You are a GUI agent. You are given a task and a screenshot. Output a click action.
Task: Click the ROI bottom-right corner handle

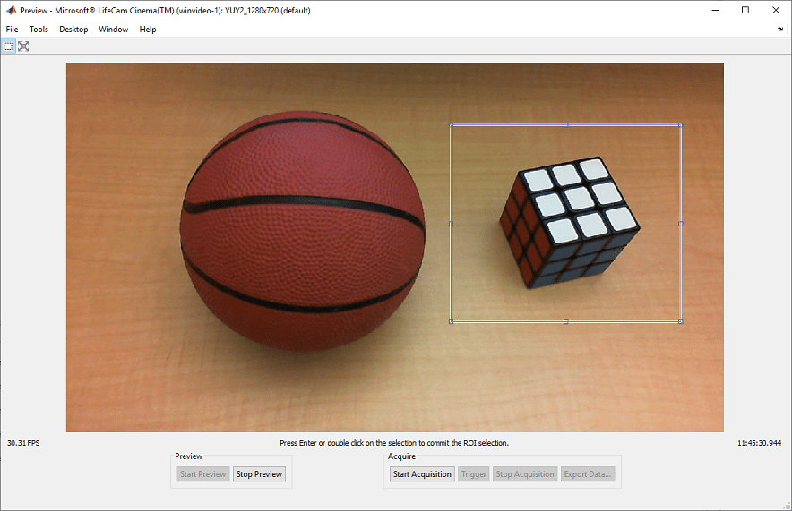click(680, 321)
